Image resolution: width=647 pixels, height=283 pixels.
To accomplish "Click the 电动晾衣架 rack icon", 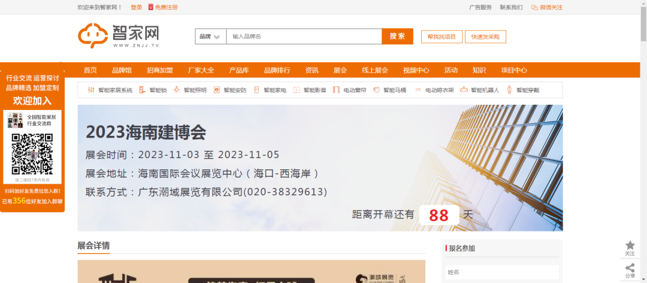I will (418, 90).
